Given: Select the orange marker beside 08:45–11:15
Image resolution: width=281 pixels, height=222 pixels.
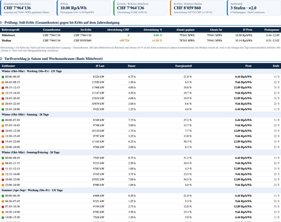Looking at the screenshot, I should click(x=3, y=163).
